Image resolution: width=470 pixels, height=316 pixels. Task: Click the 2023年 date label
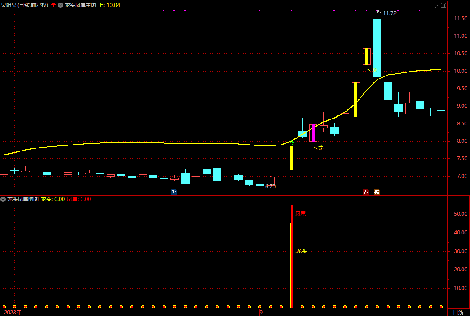point(13,313)
